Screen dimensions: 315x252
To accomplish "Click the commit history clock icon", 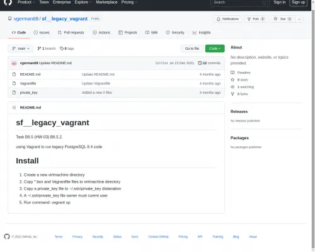I will [x=200, y=63].
